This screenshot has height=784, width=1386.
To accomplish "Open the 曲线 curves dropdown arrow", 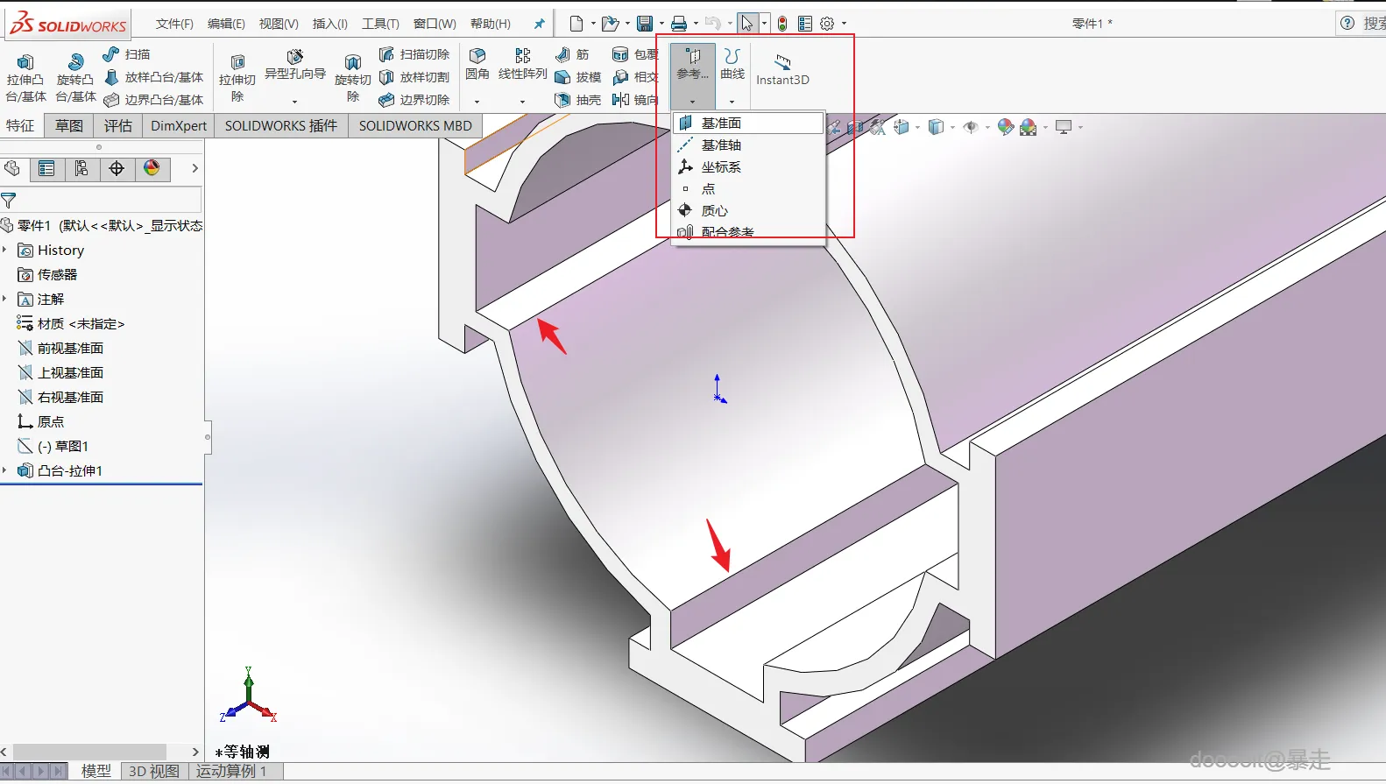I will (732, 102).
